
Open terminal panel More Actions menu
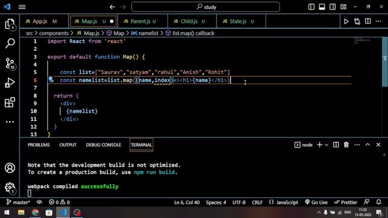coord(357,145)
